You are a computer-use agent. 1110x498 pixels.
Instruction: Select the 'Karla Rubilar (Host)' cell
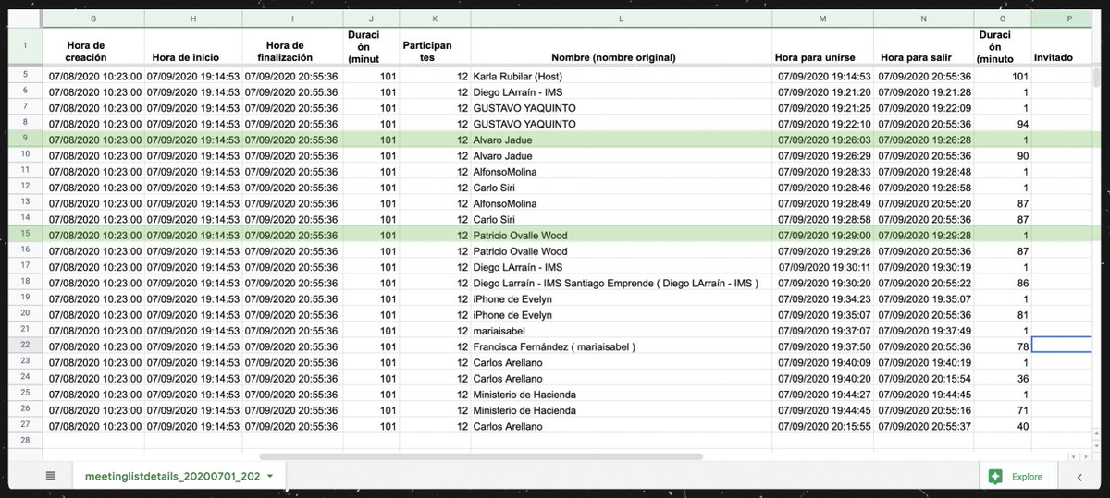coord(621,76)
